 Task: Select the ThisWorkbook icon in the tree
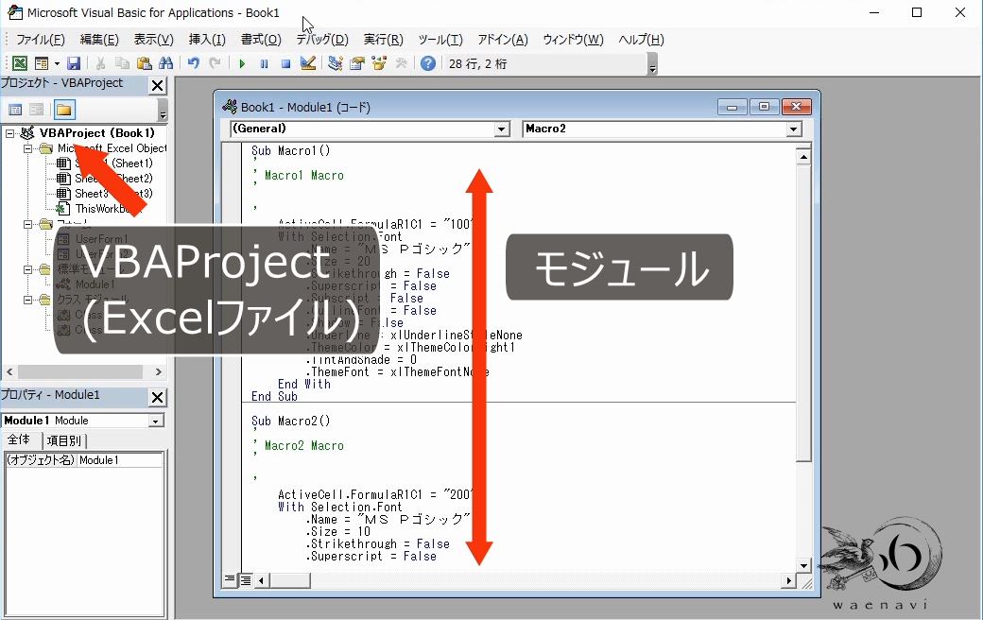coord(63,209)
